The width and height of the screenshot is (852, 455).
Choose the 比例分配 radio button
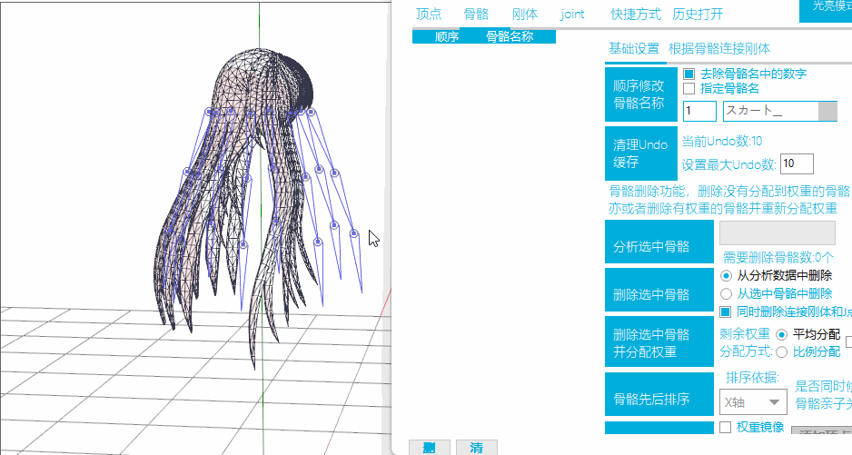coord(781,351)
